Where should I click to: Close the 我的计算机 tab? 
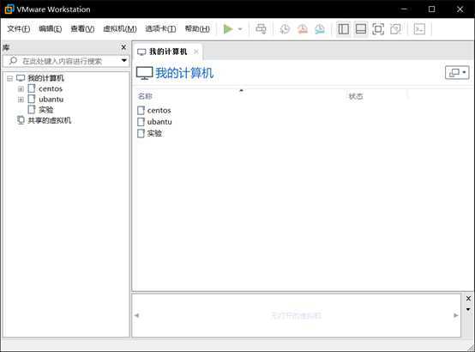coord(196,52)
